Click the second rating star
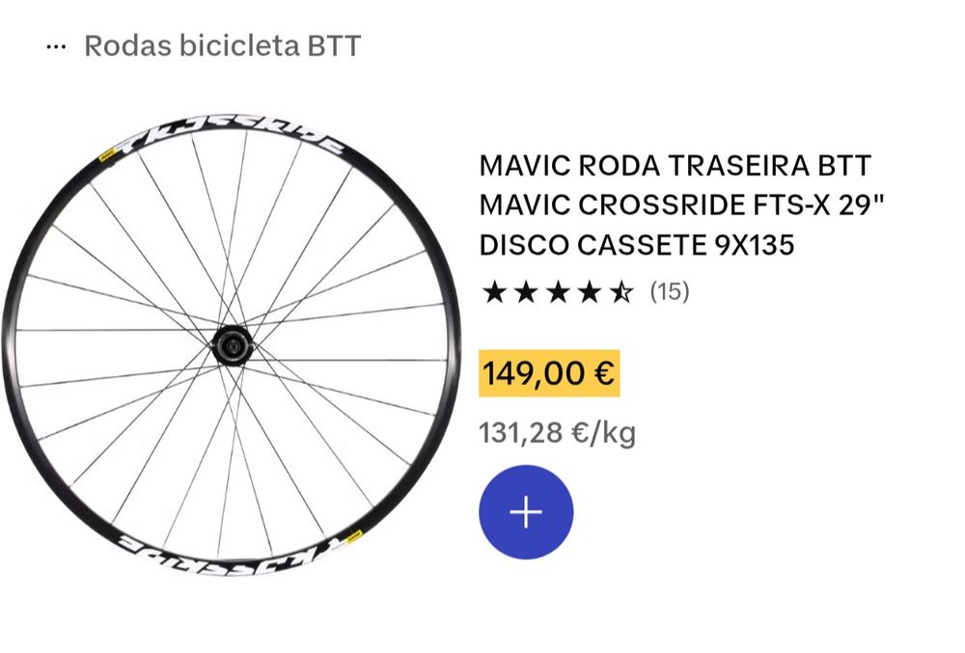The width and height of the screenshot is (965, 653). coord(526,292)
